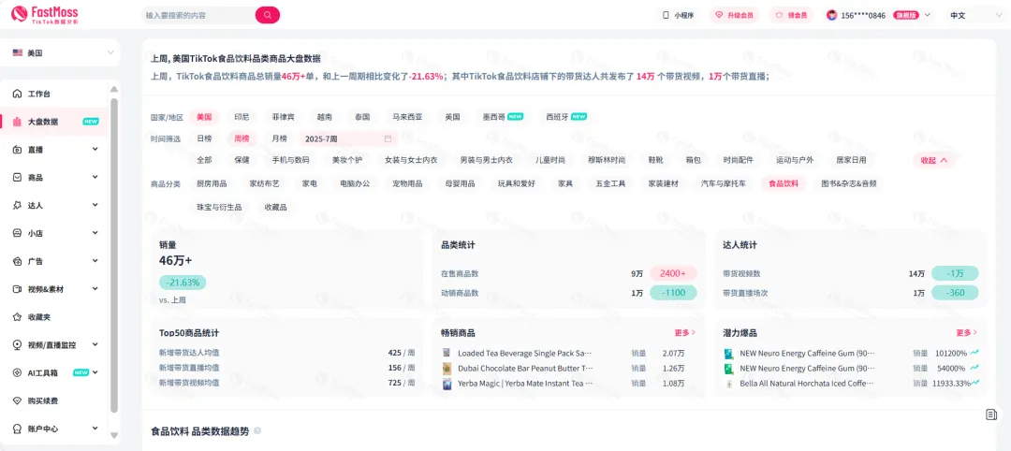
Task: Expand the 直播 sidebar submenu chevron
Action: click(95, 150)
